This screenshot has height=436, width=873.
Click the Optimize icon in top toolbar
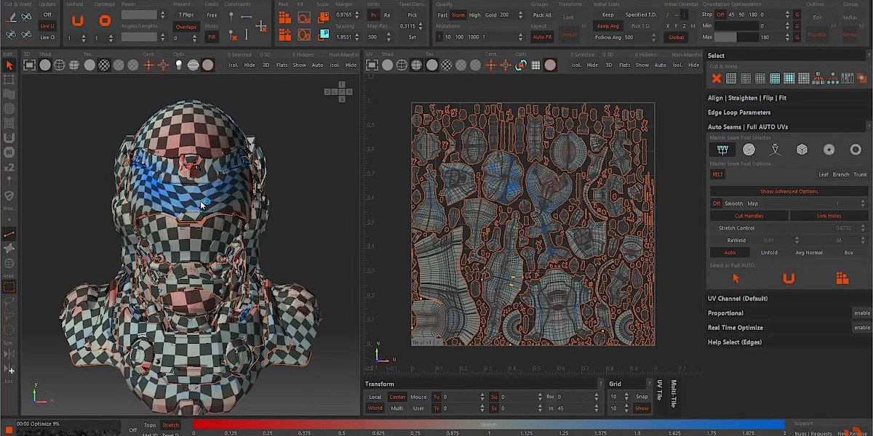click(x=105, y=20)
